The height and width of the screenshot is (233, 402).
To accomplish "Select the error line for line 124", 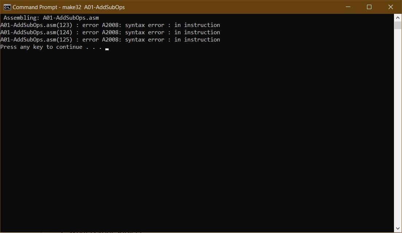I will coord(109,32).
